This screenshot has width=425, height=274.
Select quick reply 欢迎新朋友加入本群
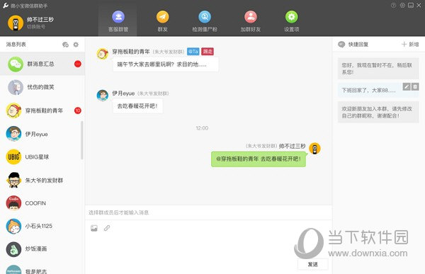coord(378,112)
